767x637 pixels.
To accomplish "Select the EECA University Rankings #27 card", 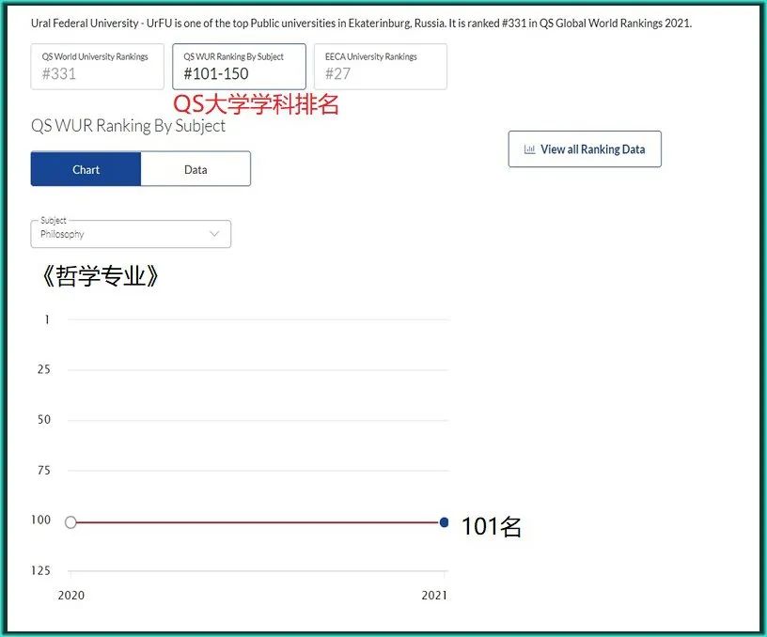I will click(380, 66).
